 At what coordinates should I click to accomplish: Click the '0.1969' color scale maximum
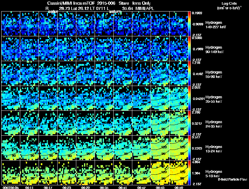pyautogui.click(x=197, y=13)
